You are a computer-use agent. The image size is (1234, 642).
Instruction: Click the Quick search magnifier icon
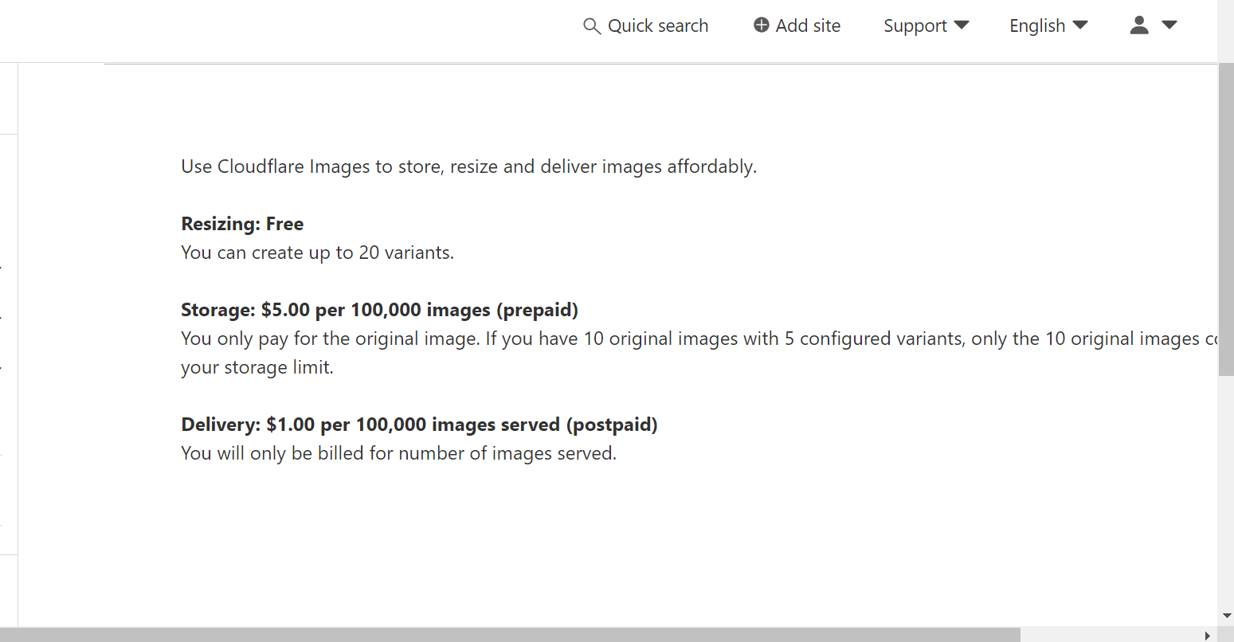[592, 26]
